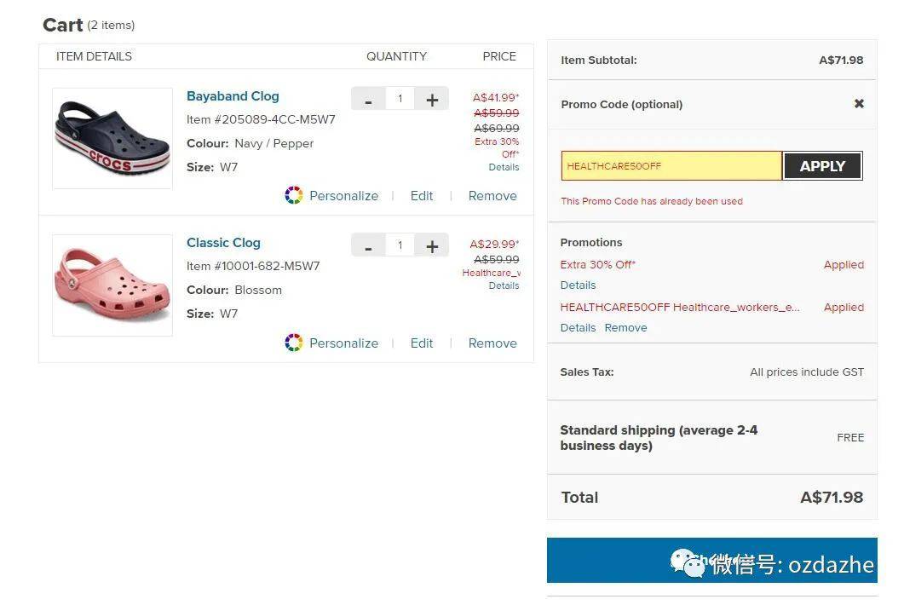Screen dimensions: 904x605
Task: Click the FREE standard shipping value
Action: pos(850,438)
